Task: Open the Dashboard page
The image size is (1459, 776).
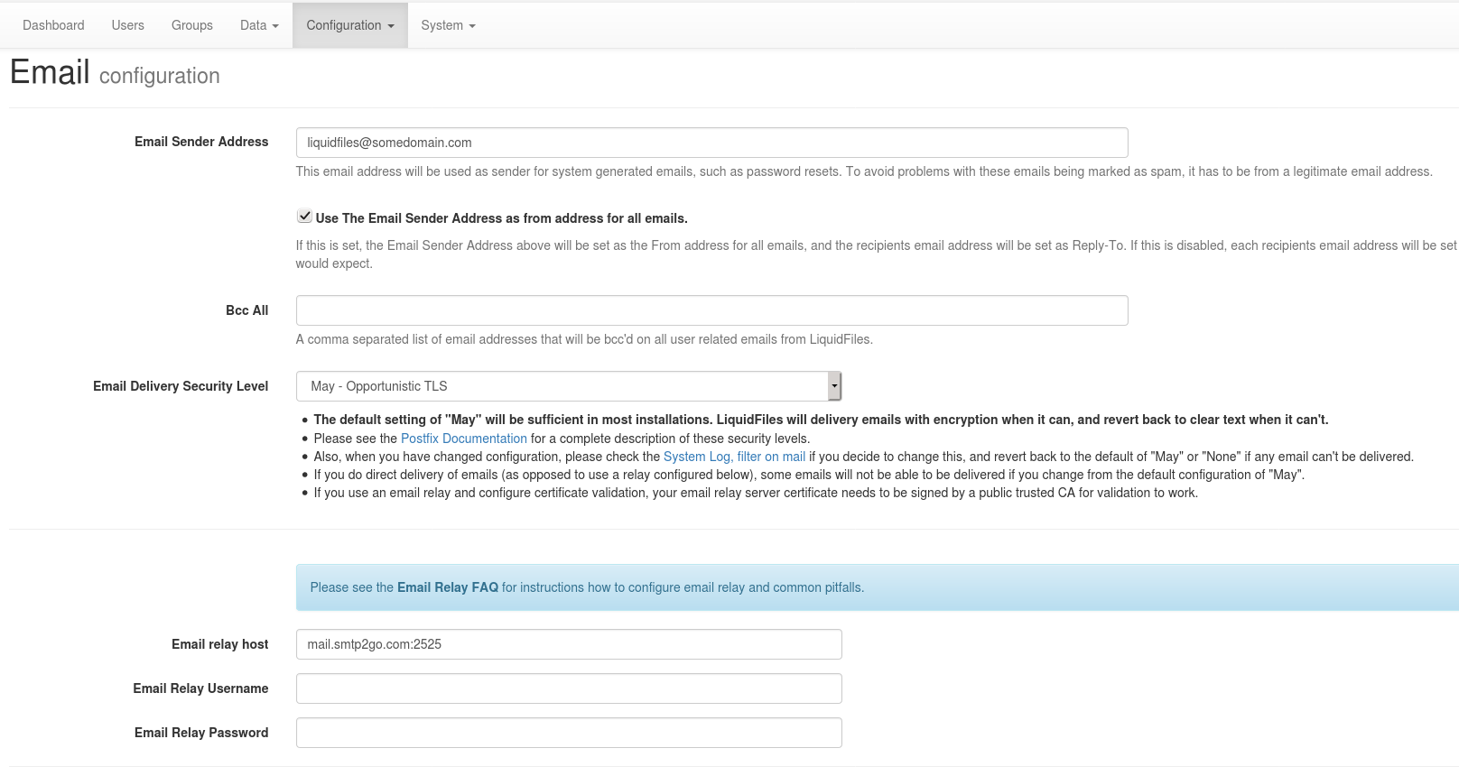Action: pos(53,25)
